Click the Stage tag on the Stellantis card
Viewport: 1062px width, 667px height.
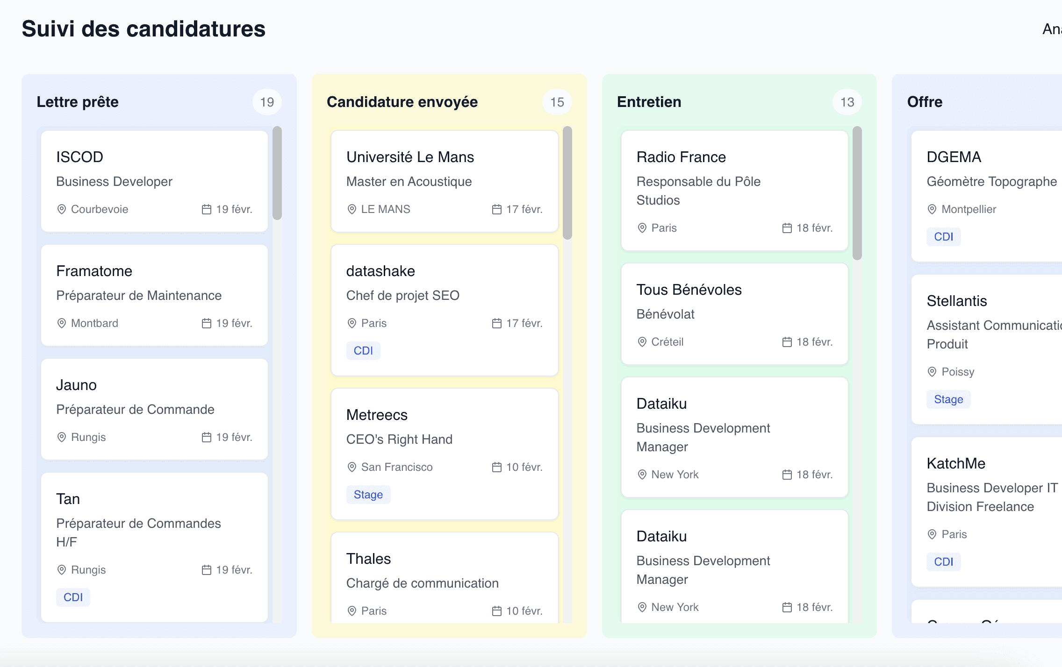click(948, 399)
